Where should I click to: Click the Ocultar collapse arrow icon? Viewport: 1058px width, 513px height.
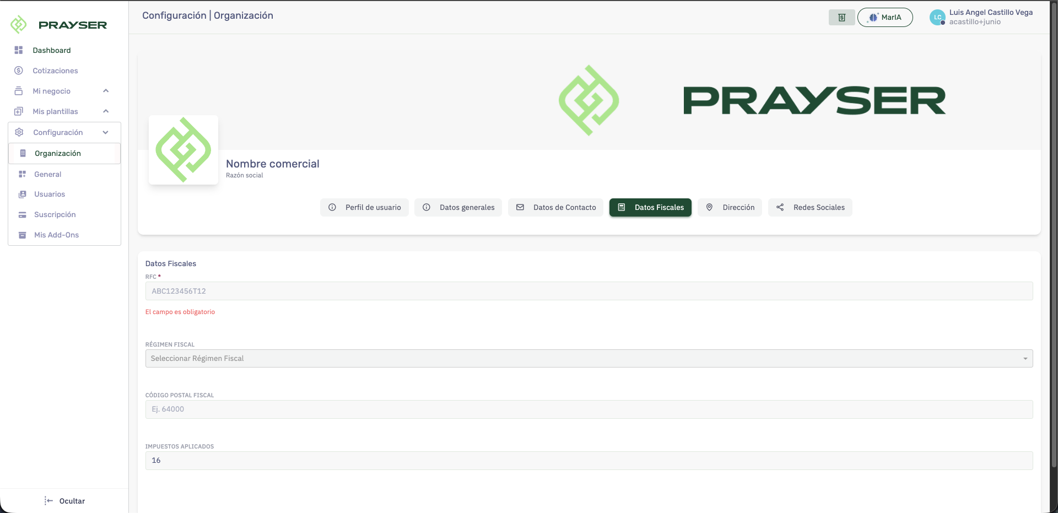[48, 501]
